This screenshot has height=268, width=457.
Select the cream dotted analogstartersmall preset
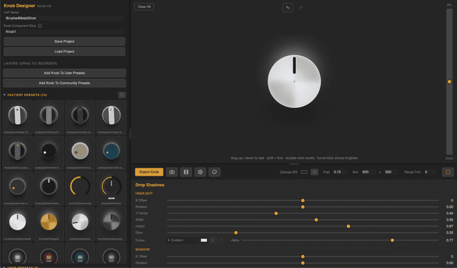[x=80, y=153]
